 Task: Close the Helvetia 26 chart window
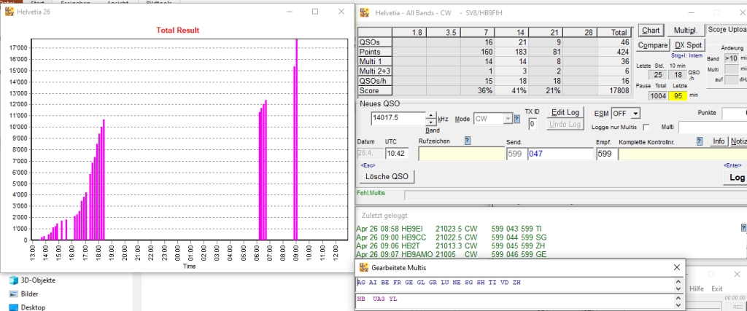[341, 12]
